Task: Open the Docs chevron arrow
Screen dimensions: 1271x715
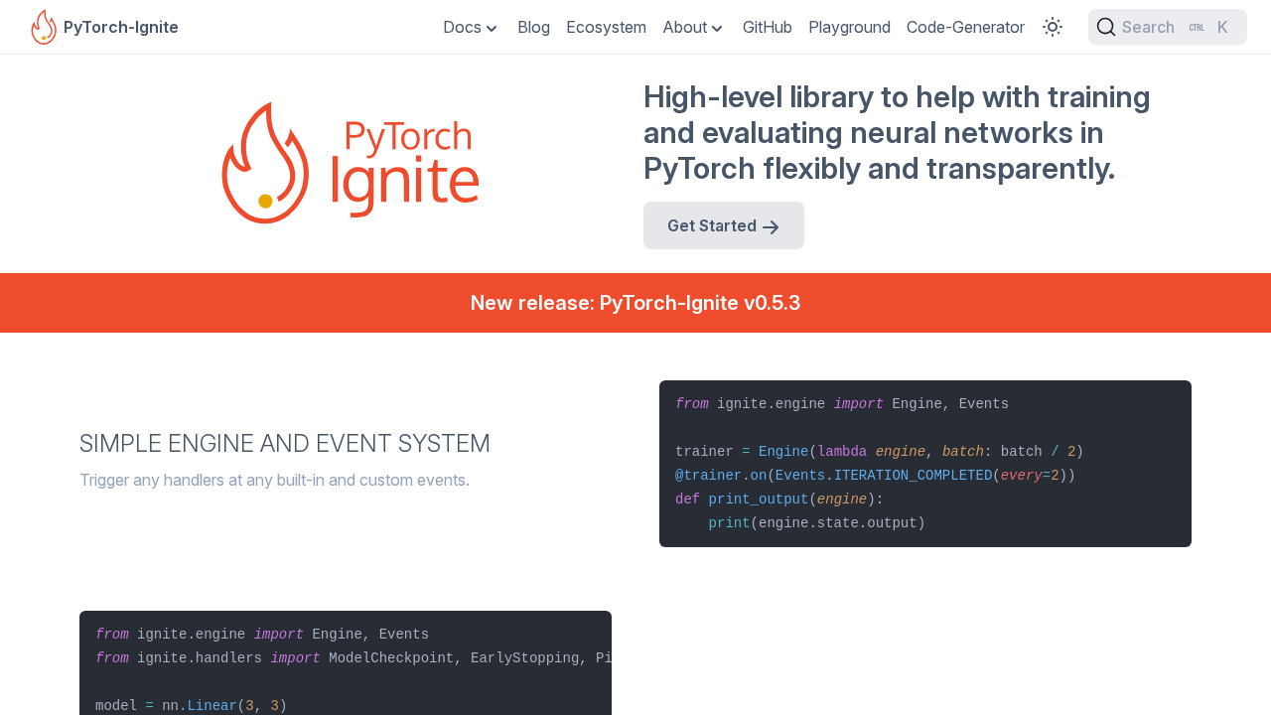Action: [x=491, y=27]
